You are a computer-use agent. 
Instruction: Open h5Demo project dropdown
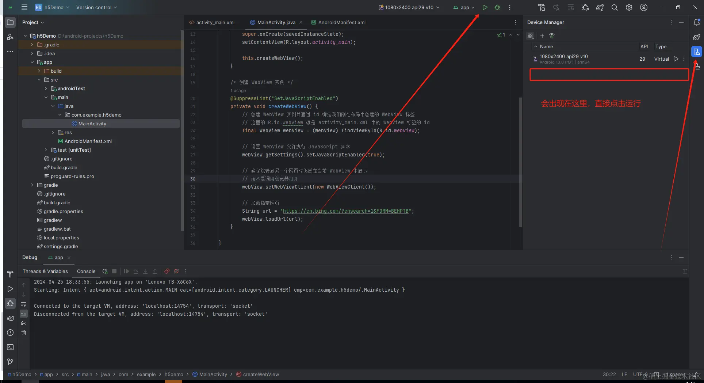coord(52,7)
